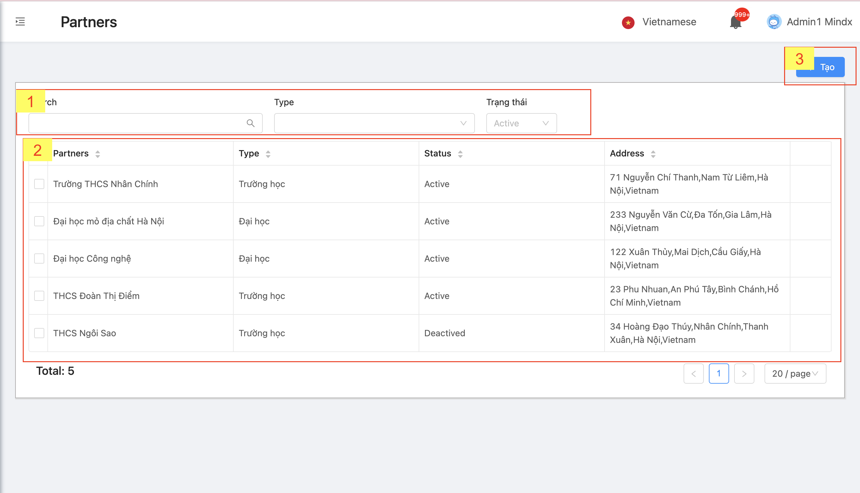Open the notifications bell icon

[735, 22]
